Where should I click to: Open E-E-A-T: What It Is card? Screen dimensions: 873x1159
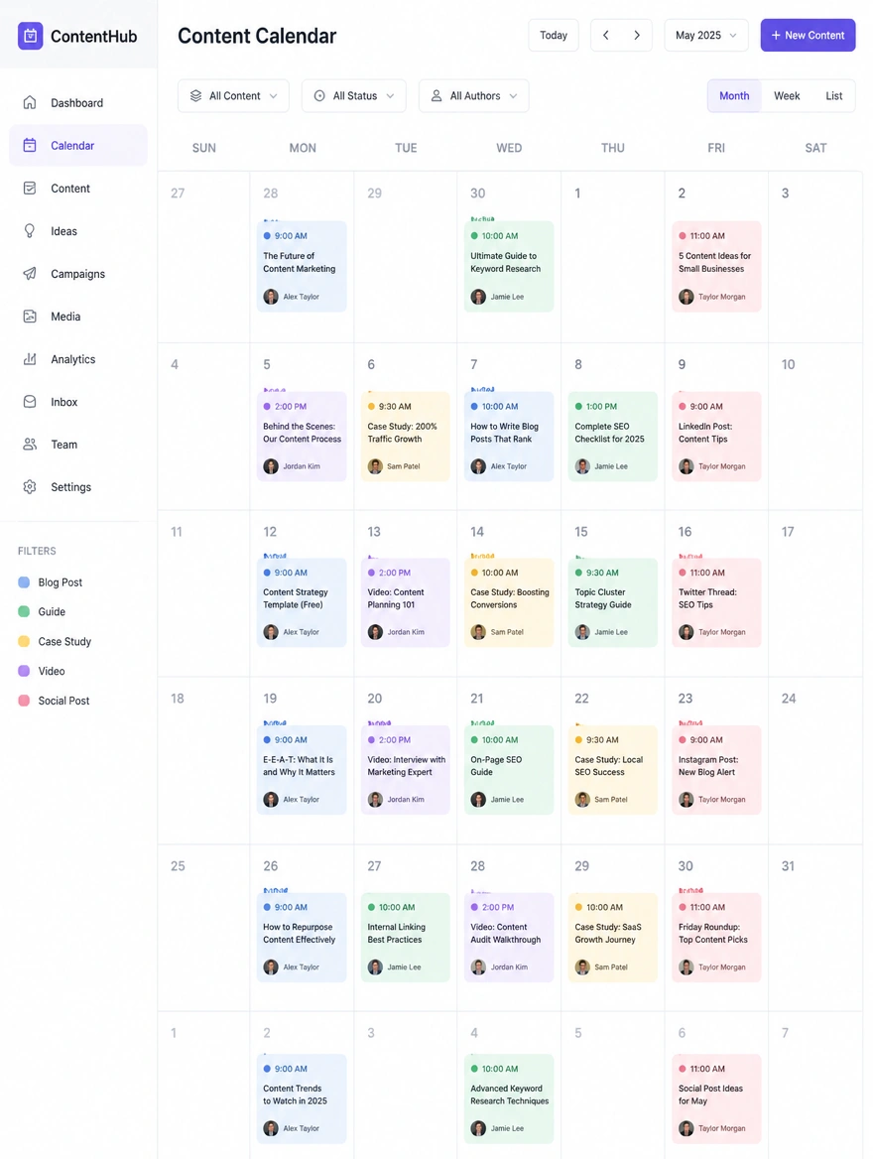click(x=302, y=770)
